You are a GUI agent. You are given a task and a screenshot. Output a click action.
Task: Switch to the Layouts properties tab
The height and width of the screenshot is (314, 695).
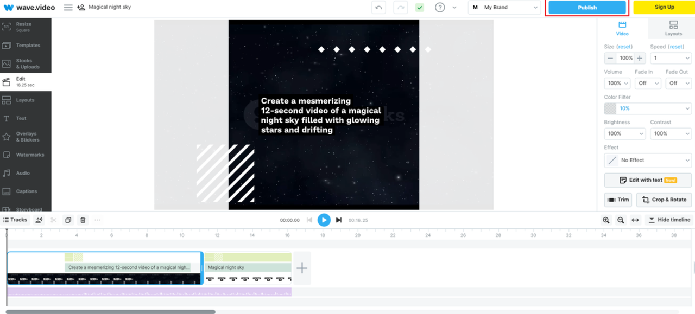[673, 28]
